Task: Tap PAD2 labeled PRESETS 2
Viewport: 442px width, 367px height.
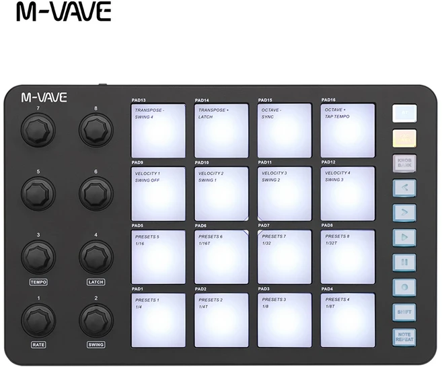Action: [x=221, y=320]
